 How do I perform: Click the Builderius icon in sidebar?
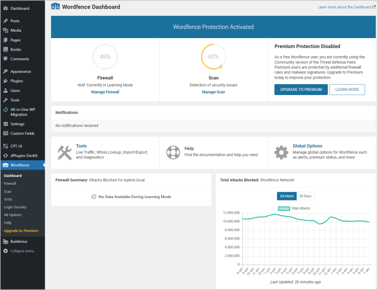tap(6, 241)
